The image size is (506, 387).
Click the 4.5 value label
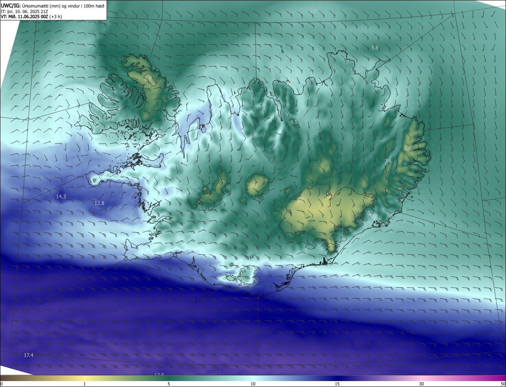click(293, 122)
